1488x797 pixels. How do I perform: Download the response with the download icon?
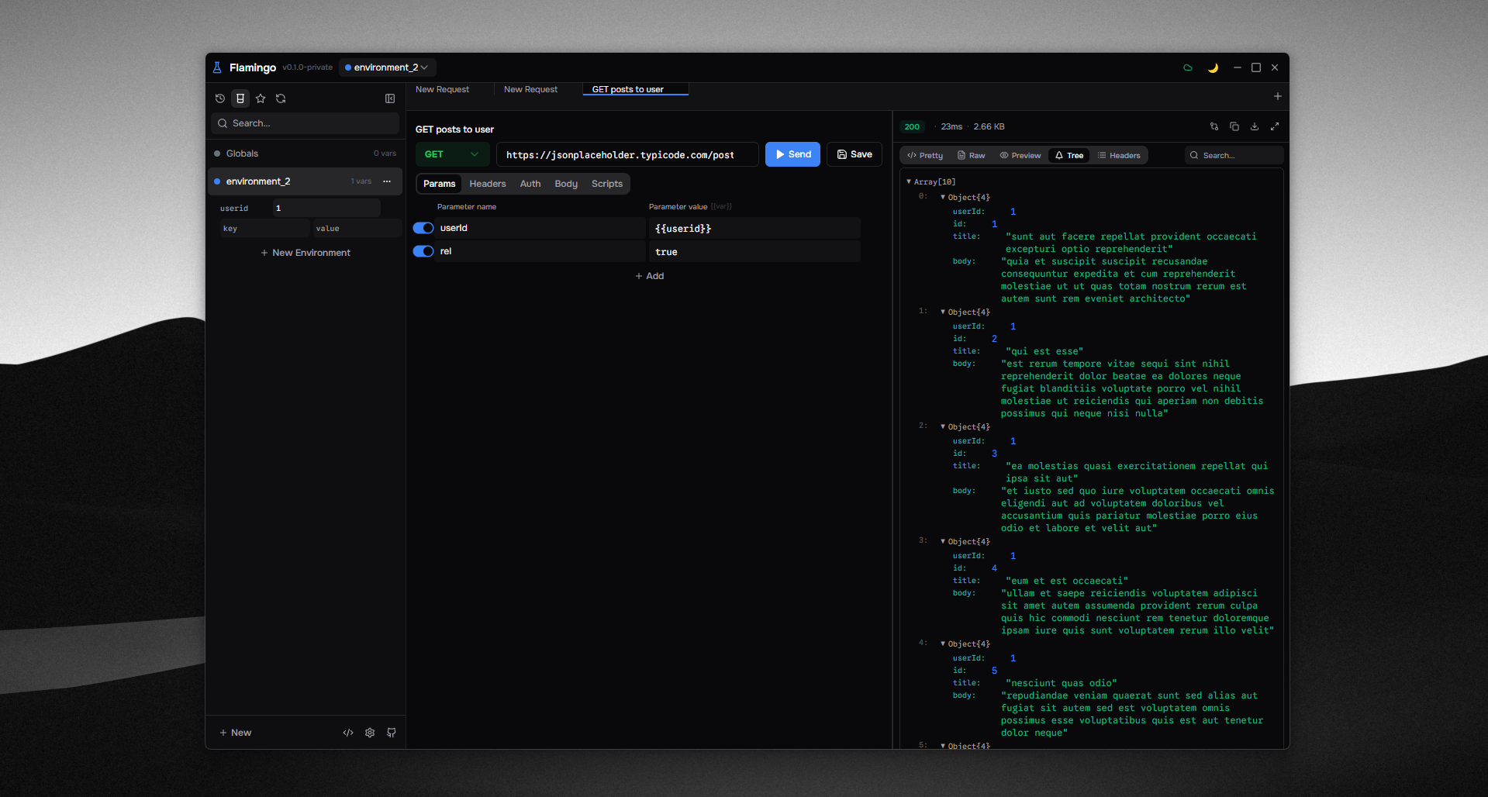[x=1255, y=126]
